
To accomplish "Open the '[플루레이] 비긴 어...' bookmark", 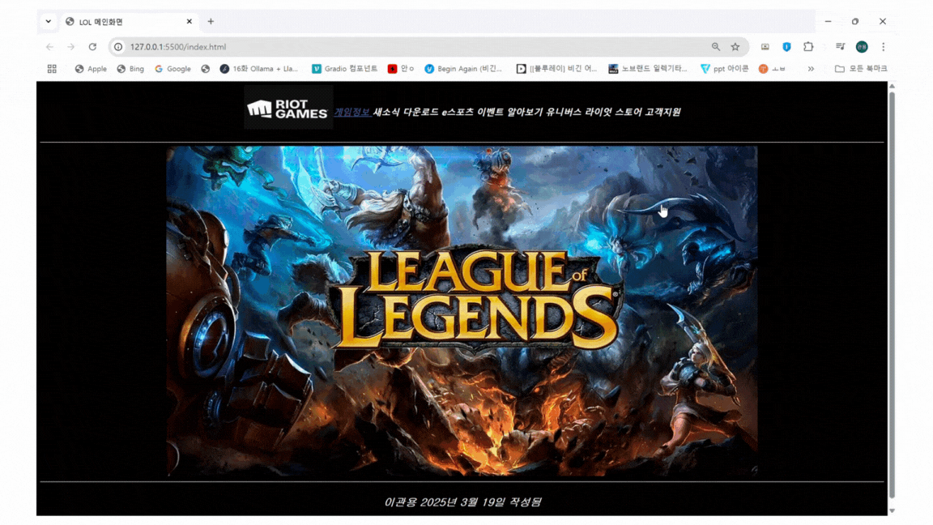I will point(556,69).
